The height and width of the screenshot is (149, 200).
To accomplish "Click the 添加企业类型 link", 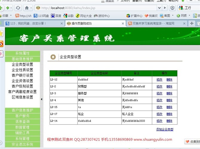I will point(164,129).
